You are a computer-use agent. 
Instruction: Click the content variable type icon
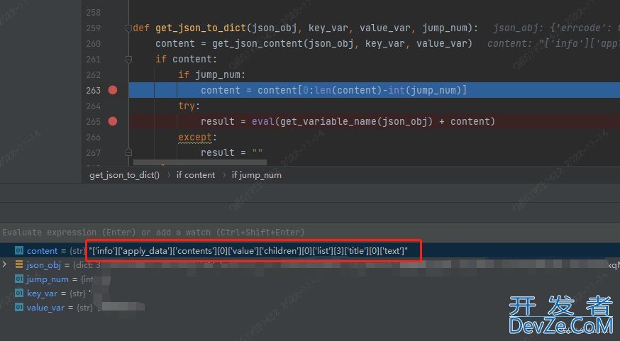[x=19, y=250]
